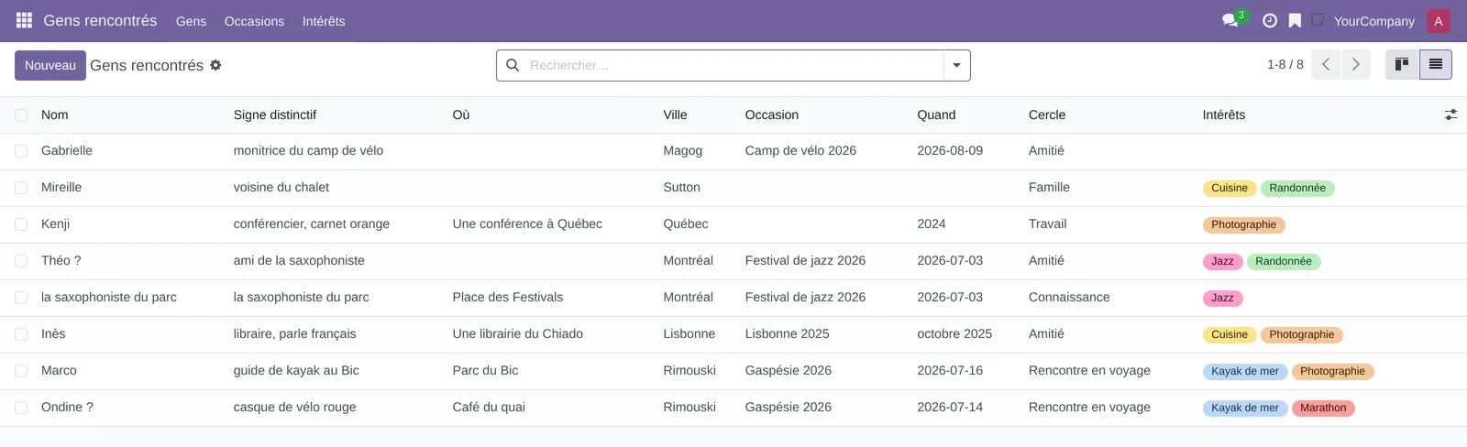Viewport: 1467px width, 447px height.
Task: Click the 'Camp de vélo 2026' cell
Action: point(800,151)
